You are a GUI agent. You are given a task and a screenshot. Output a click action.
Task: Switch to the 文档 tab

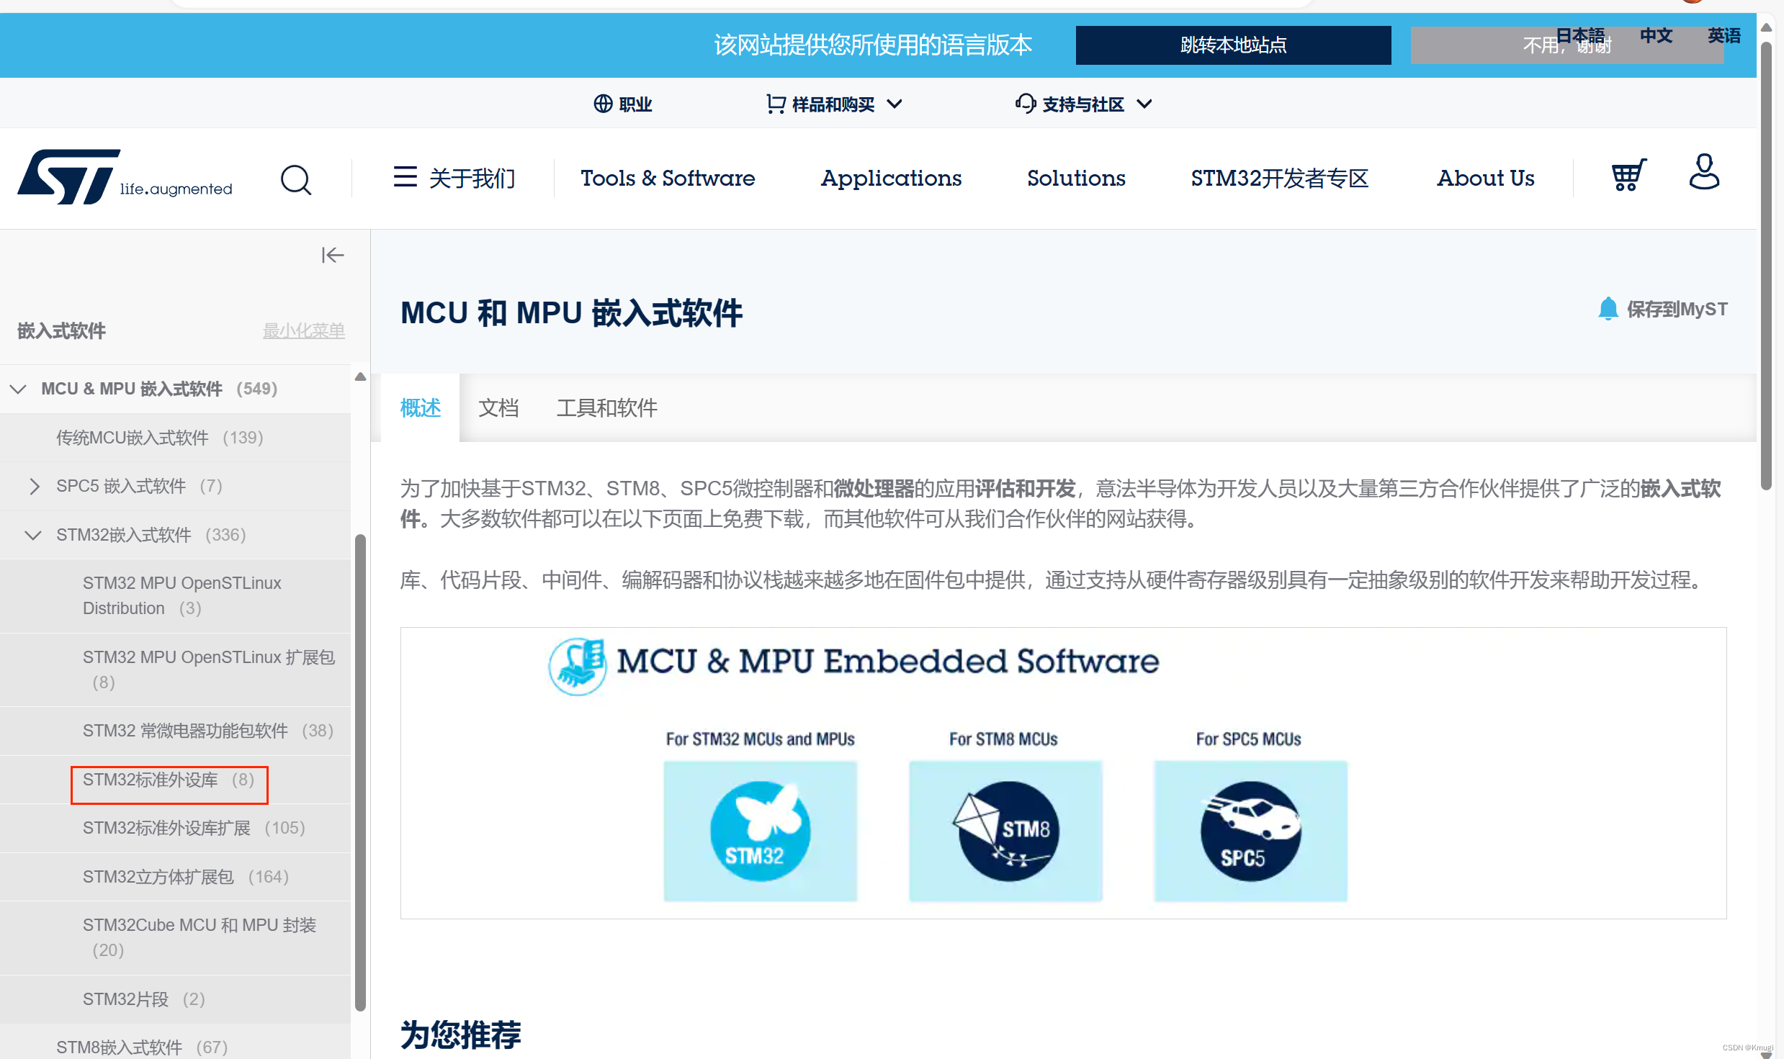(498, 406)
